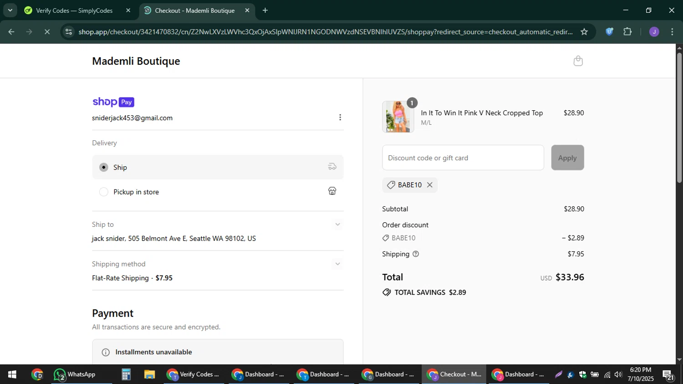Open the Chrome three-dot menu
683x384 pixels.
[672, 32]
